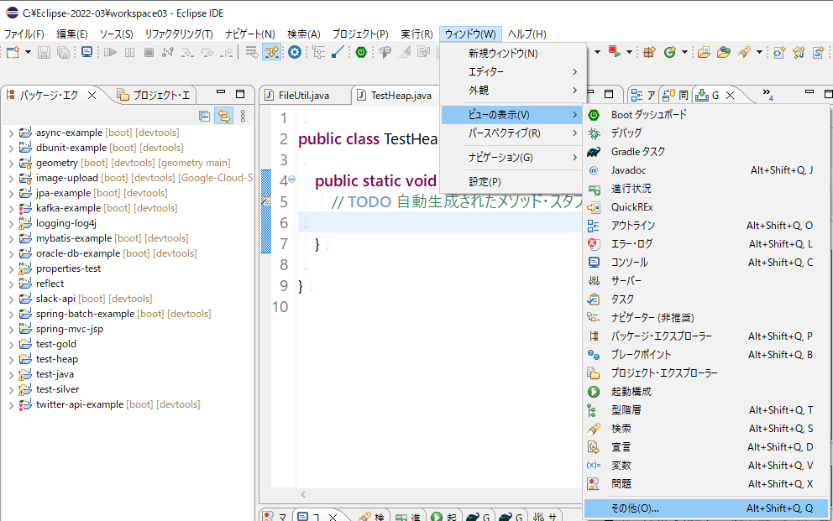Viewport: 833px width, 521px height.
Task: Switch to プロジェクト・エ explorer tab
Action: pos(154,96)
